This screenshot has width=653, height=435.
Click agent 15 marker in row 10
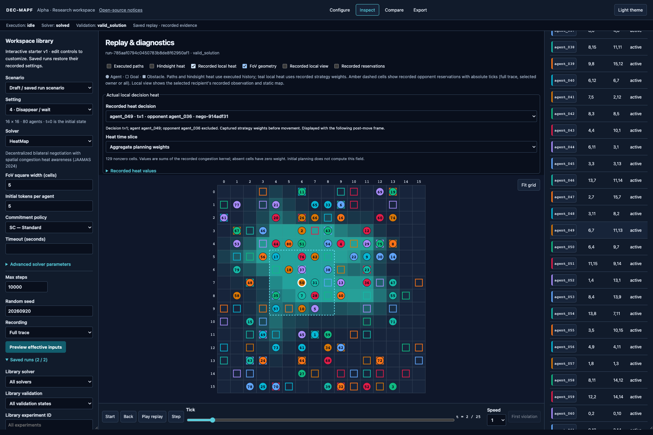(250, 321)
